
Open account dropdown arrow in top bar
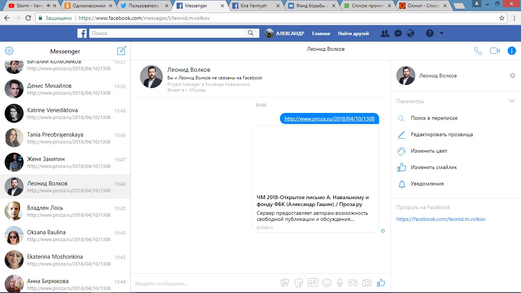(x=442, y=34)
